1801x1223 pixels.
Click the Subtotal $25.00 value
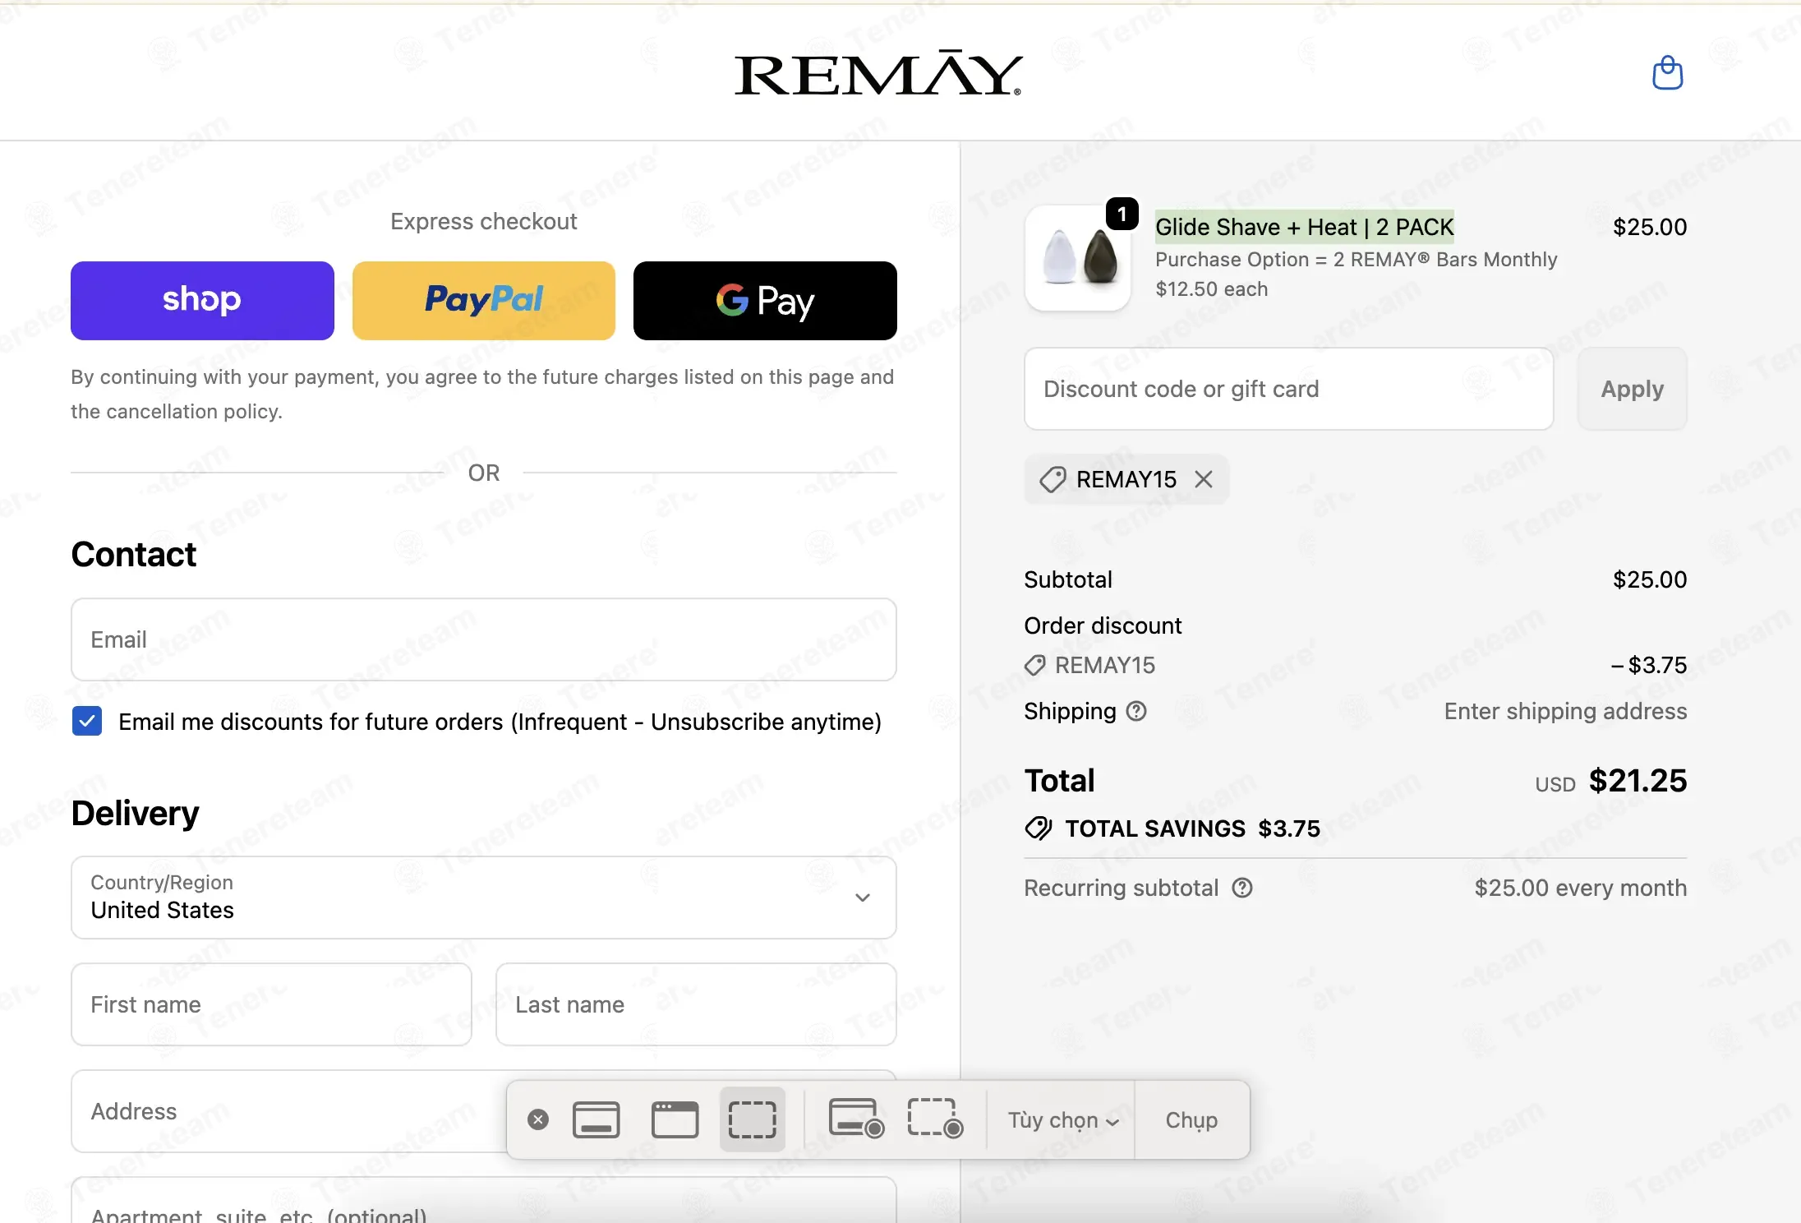[x=1650, y=579]
